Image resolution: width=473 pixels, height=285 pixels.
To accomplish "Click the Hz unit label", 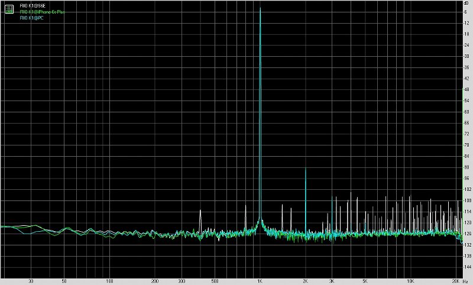I will (466, 281).
